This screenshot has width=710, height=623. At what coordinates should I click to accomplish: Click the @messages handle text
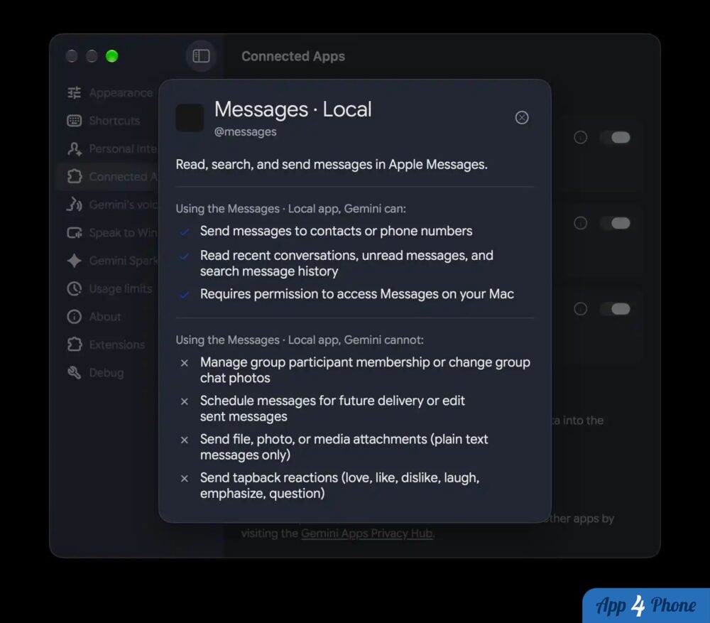(245, 132)
